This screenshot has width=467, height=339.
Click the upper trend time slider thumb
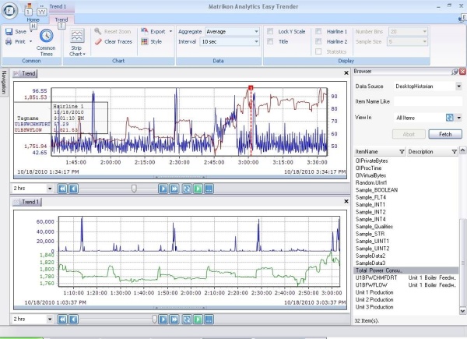[x=134, y=189]
